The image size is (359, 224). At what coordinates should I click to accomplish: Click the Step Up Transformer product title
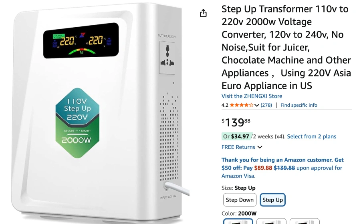coord(286,47)
